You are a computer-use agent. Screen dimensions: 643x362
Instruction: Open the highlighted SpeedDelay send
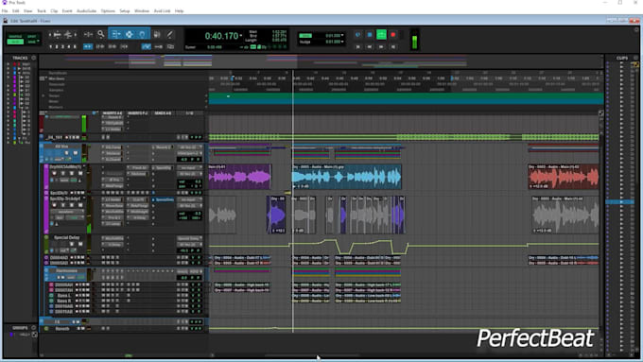click(x=165, y=199)
